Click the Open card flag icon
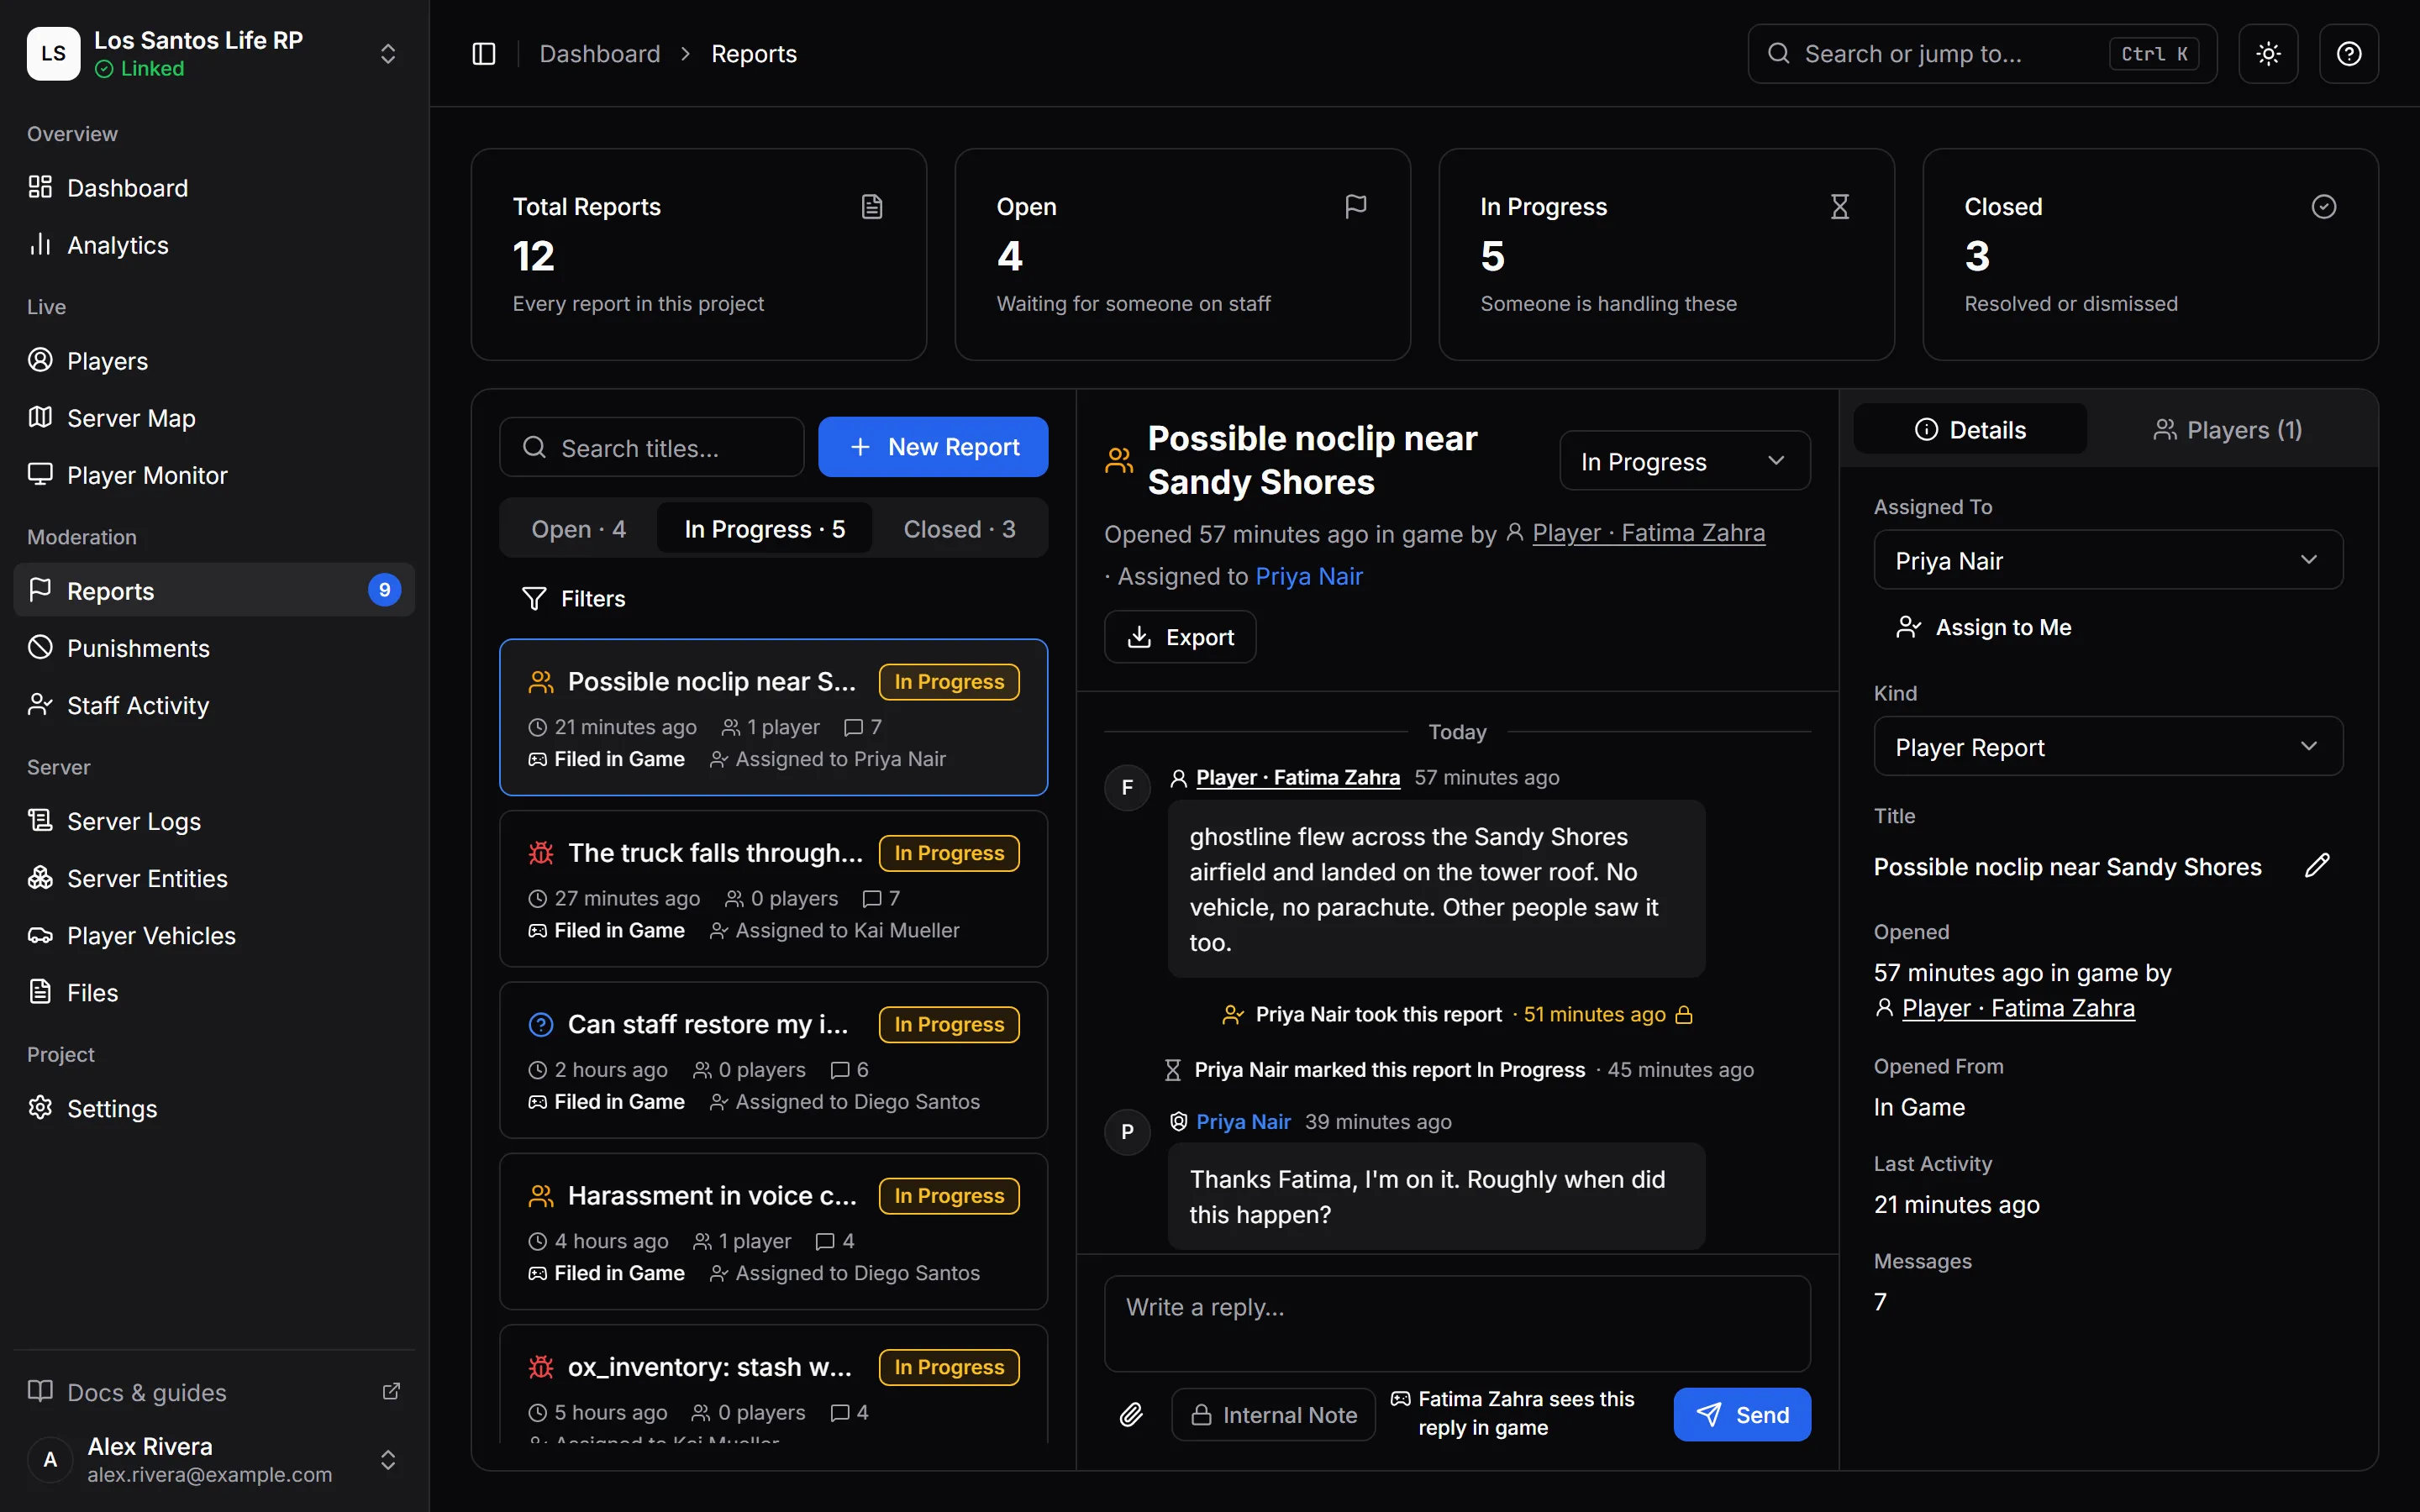 tap(1356, 207)
